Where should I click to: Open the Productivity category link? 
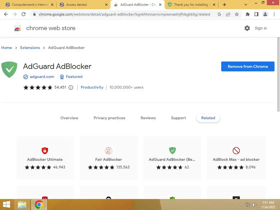click(x=92, y=87)
